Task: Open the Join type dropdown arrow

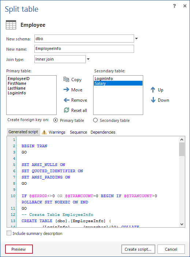Action: click(x=88, y=59)
